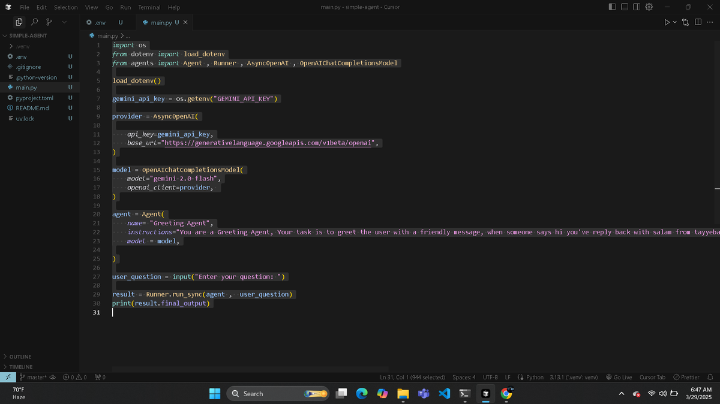
Task: Open the Help menu
Action: [174, 7]
